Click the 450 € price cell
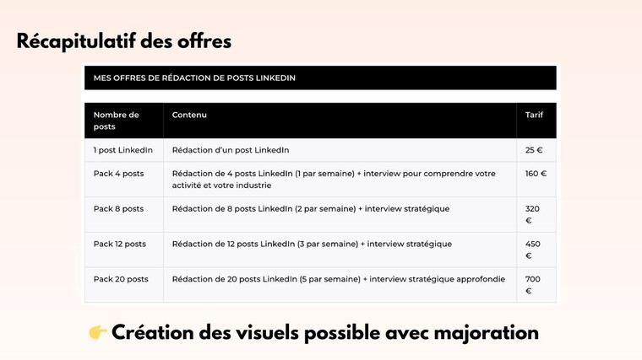The width and height of the screenshot is (642, 360). (x=532, y=250)
